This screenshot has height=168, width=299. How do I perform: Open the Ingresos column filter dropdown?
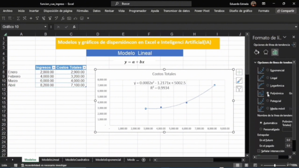click(54, 67)
